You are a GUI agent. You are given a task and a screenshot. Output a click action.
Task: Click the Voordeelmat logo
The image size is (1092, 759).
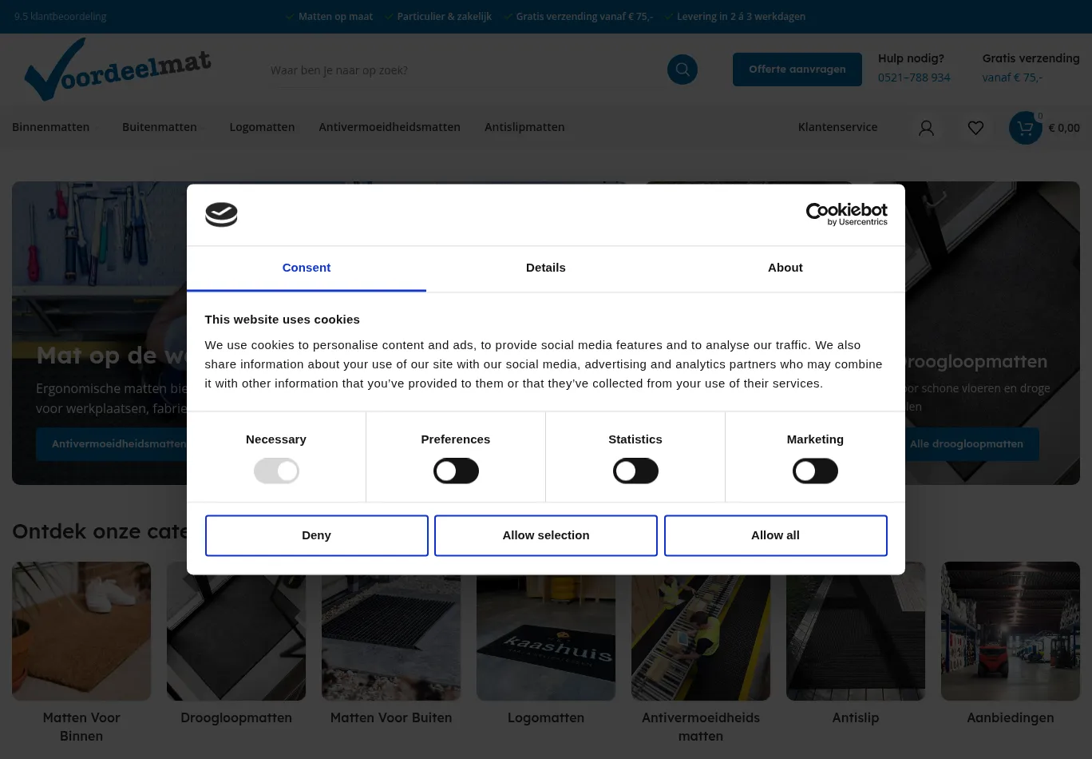117,70
